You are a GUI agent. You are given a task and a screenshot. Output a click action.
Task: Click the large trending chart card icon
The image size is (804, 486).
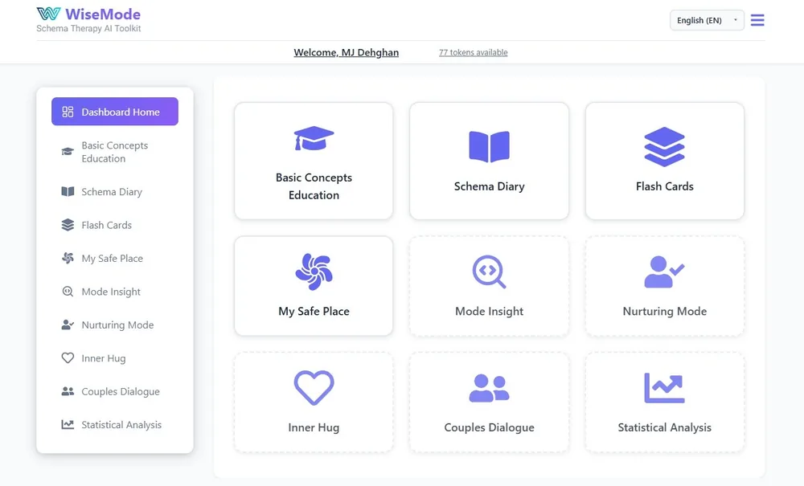coord(665,388)
